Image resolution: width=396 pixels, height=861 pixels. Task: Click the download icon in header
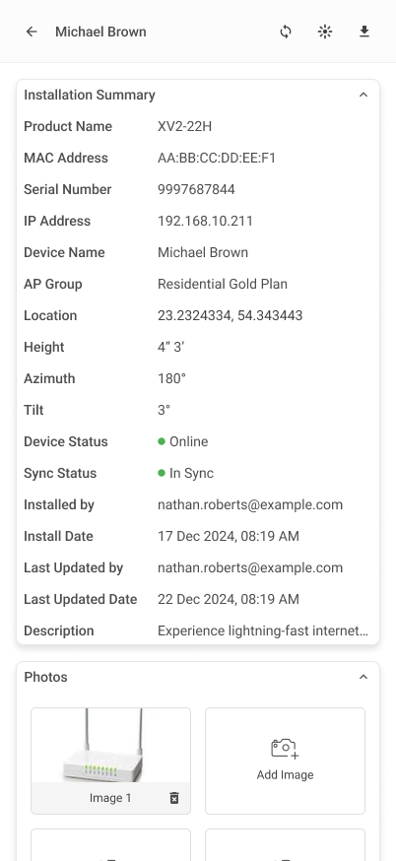364,32
